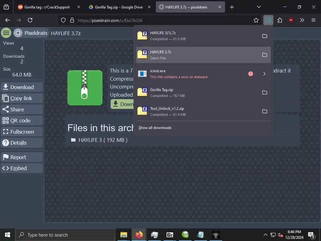
Task: Copy the file link
Action: (22, 98)
